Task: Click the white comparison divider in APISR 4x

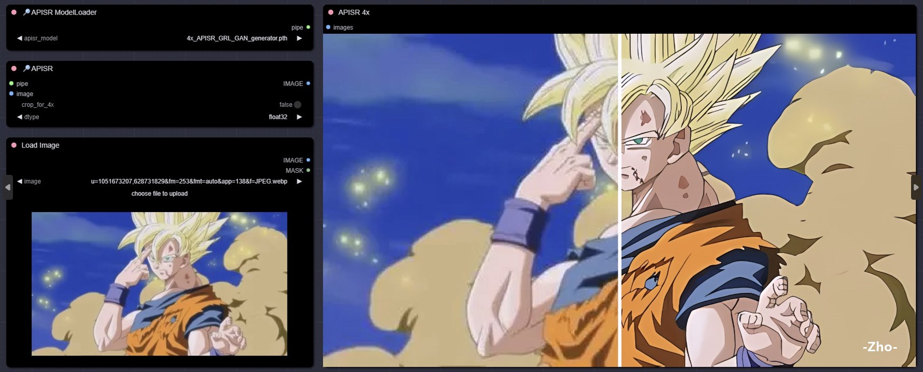Action: pos(619,200)
